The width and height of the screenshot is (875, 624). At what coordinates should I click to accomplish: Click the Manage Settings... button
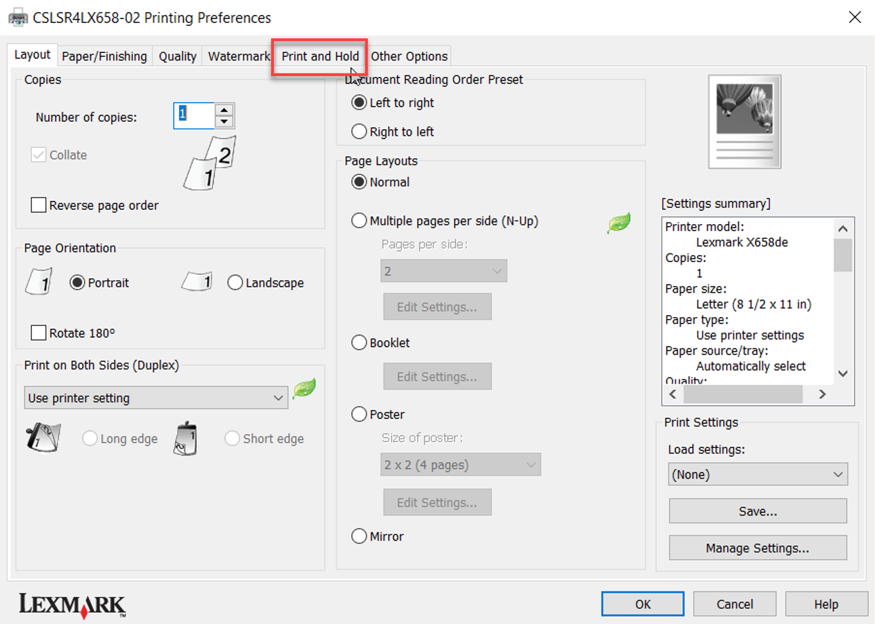click(758, 548)
